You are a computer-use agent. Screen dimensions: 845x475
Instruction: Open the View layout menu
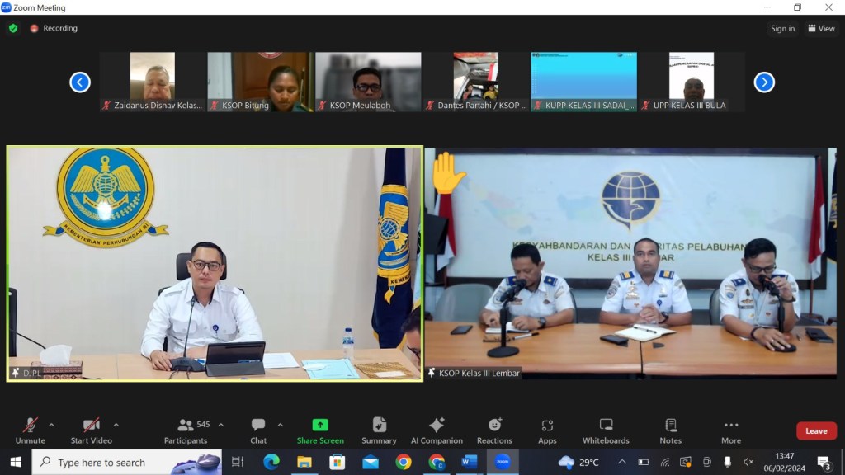point(821,28)
